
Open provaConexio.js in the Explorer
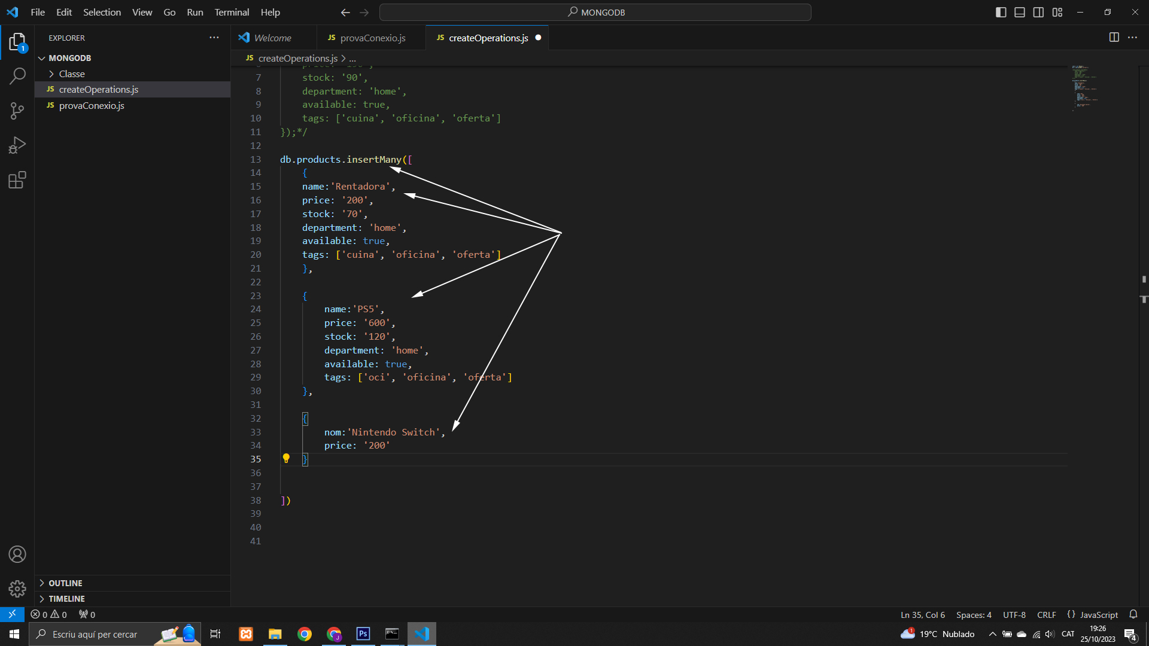(x=92, y=105)
